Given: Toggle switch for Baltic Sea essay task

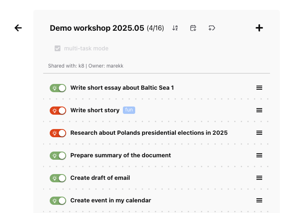Looking at the screenshot, I should click(x=58, y=88).
